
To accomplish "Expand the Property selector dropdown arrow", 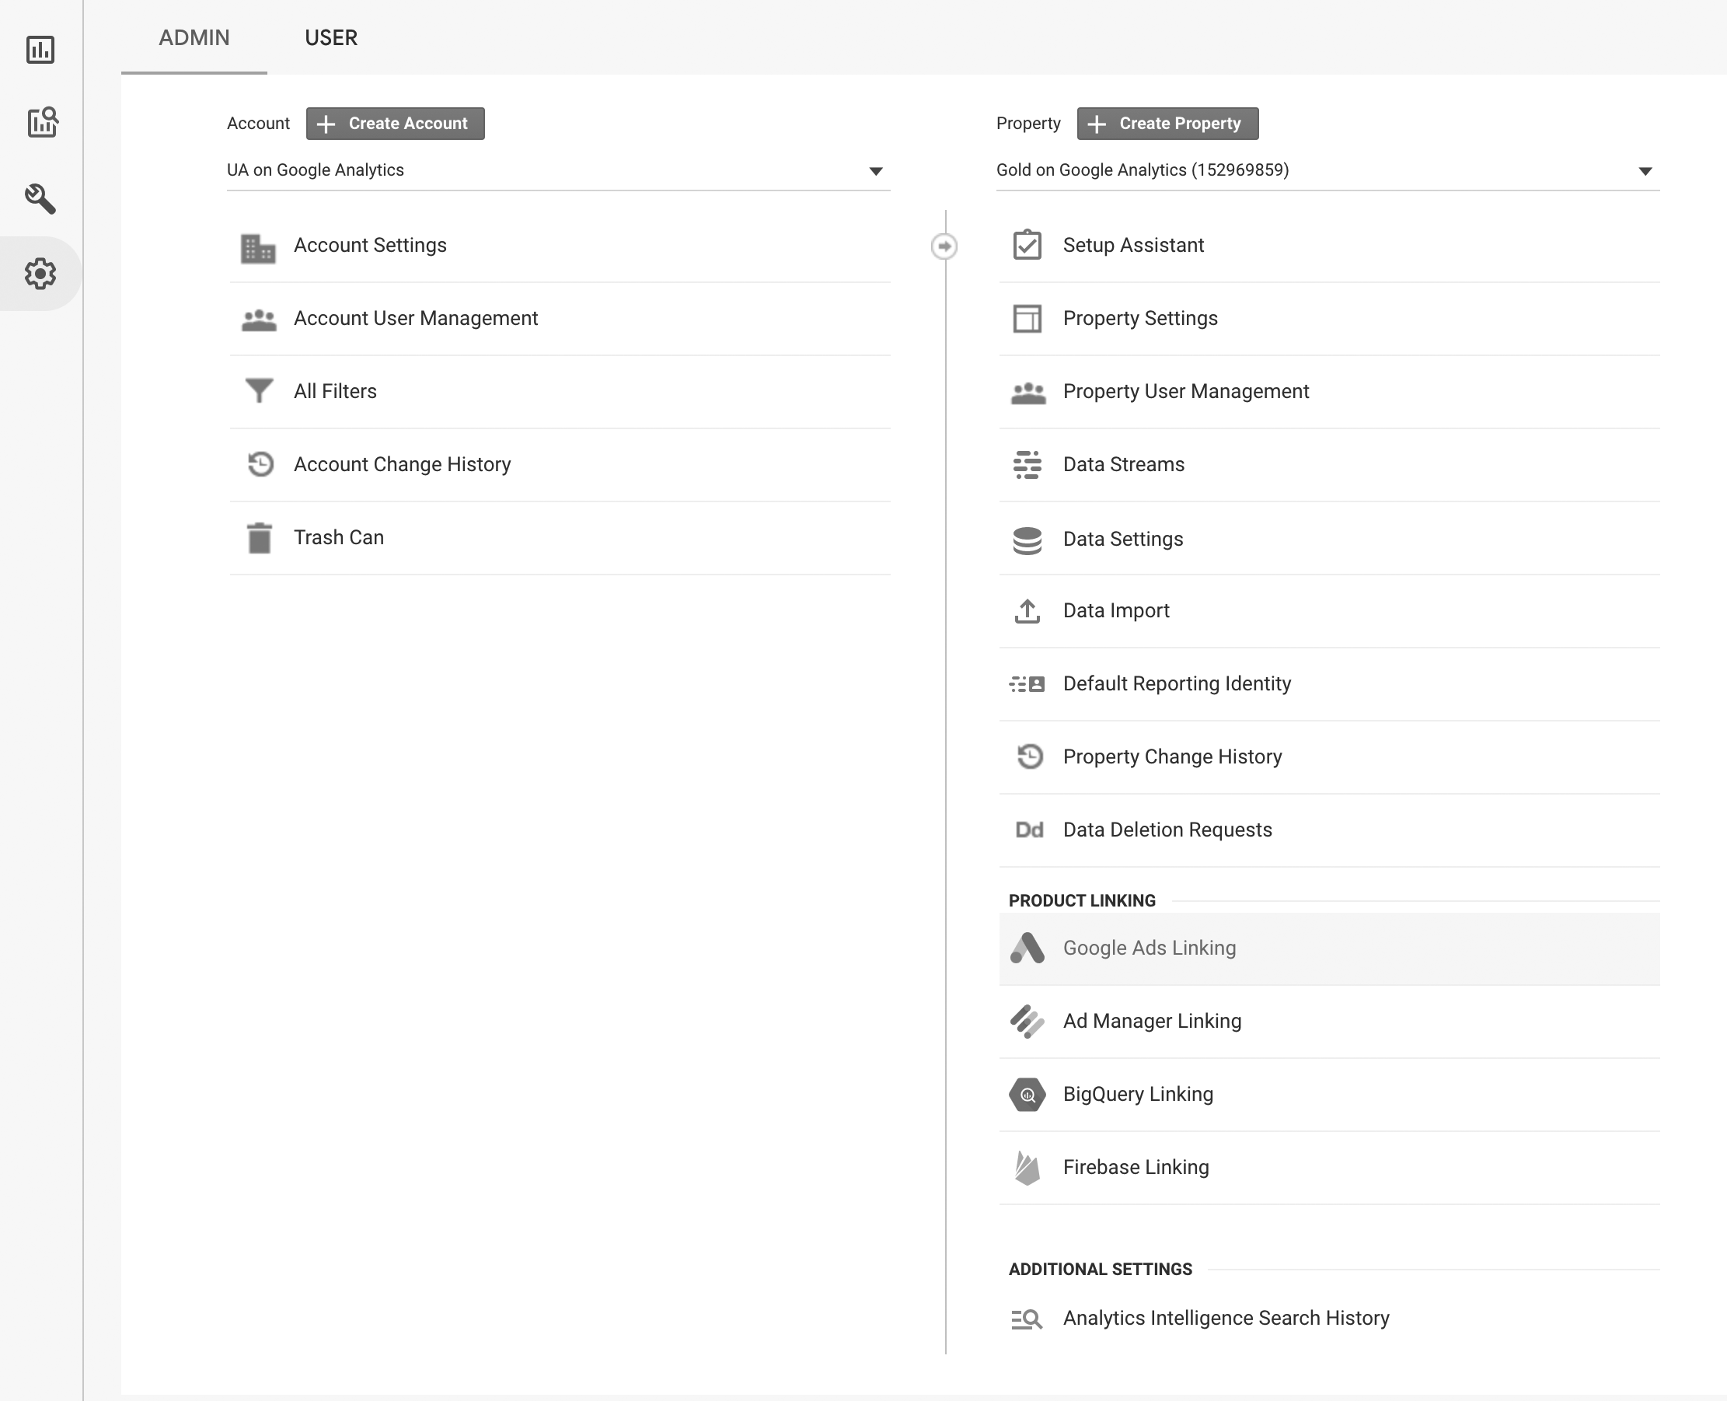I will coord(1645,171).
